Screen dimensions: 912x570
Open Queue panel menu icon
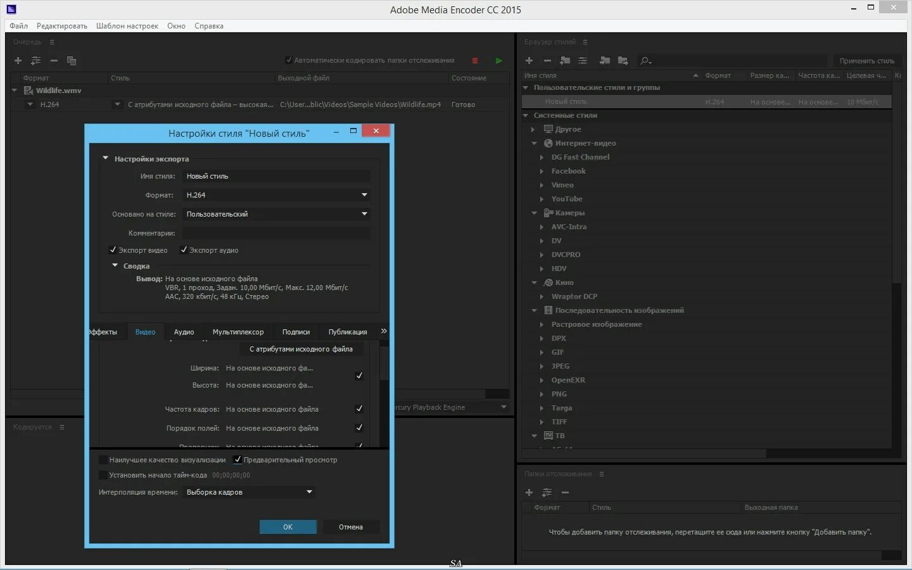click(x=52, y=42)
